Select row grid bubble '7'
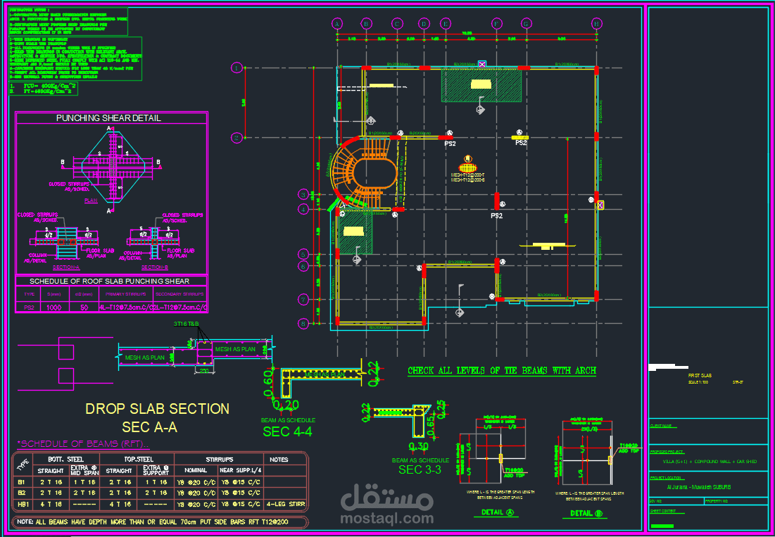775x537 pixels. coord(304,299)
